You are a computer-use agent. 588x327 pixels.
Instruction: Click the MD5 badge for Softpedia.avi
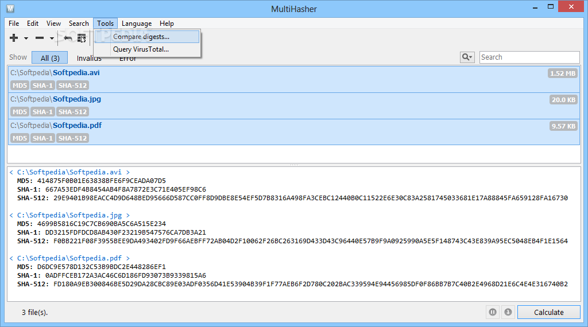point(20,85)
